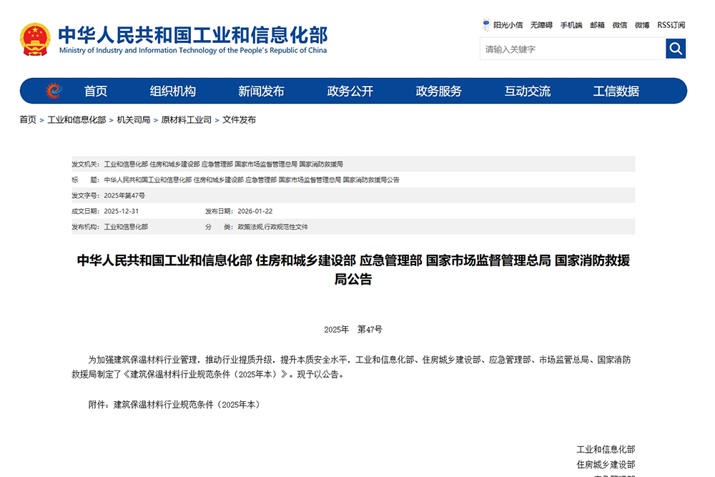Open 工信数据 navigation item
The height and width of the screenshot is (477, 715).
coord(616,92)
